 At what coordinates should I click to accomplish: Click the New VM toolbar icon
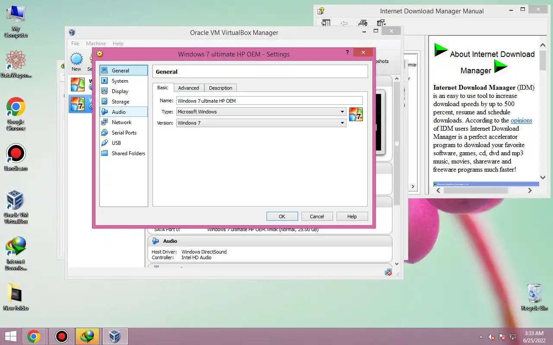coord(76,62)
